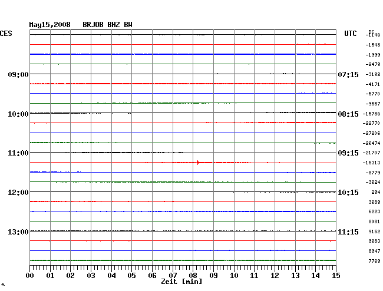Click the 11:00 local time label

18,153
